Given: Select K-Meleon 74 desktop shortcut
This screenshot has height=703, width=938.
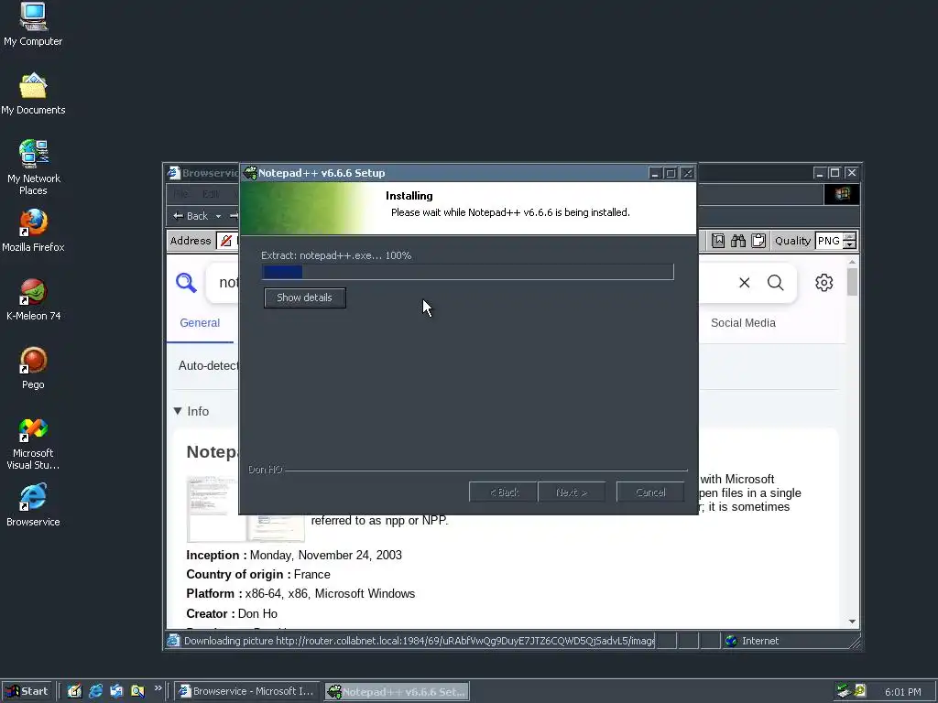Looking at the screenshot, I should pyautogui.click(x=33, y=299).
